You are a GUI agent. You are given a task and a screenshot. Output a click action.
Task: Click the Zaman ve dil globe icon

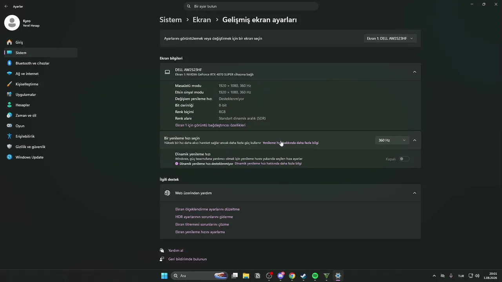tap(9, 116)
